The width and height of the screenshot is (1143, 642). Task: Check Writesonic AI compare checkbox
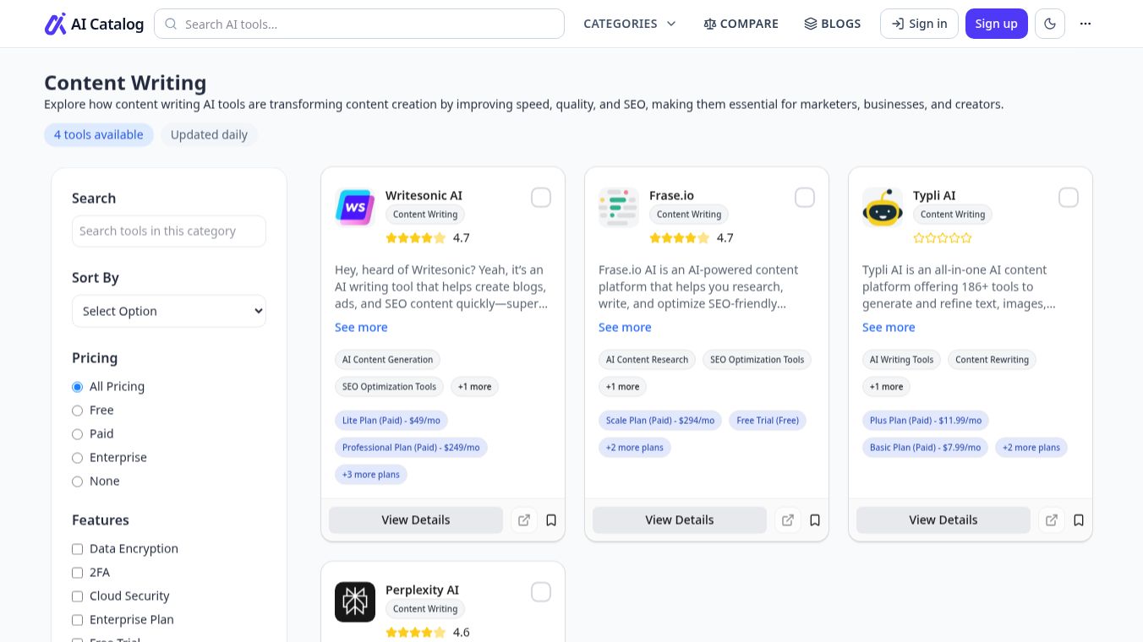click(541, 198)
